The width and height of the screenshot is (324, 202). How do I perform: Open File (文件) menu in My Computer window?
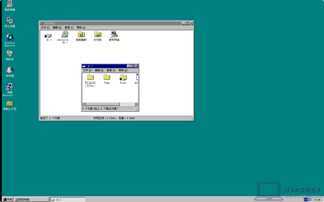tap(45, 28)
